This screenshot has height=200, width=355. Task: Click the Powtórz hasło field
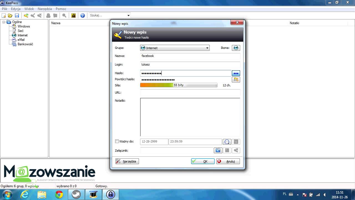pos(186,80)
